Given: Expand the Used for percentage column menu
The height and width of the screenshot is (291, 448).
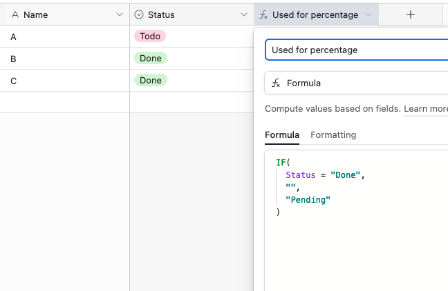Looking at the screenshot, I should (x=368, y=14).
